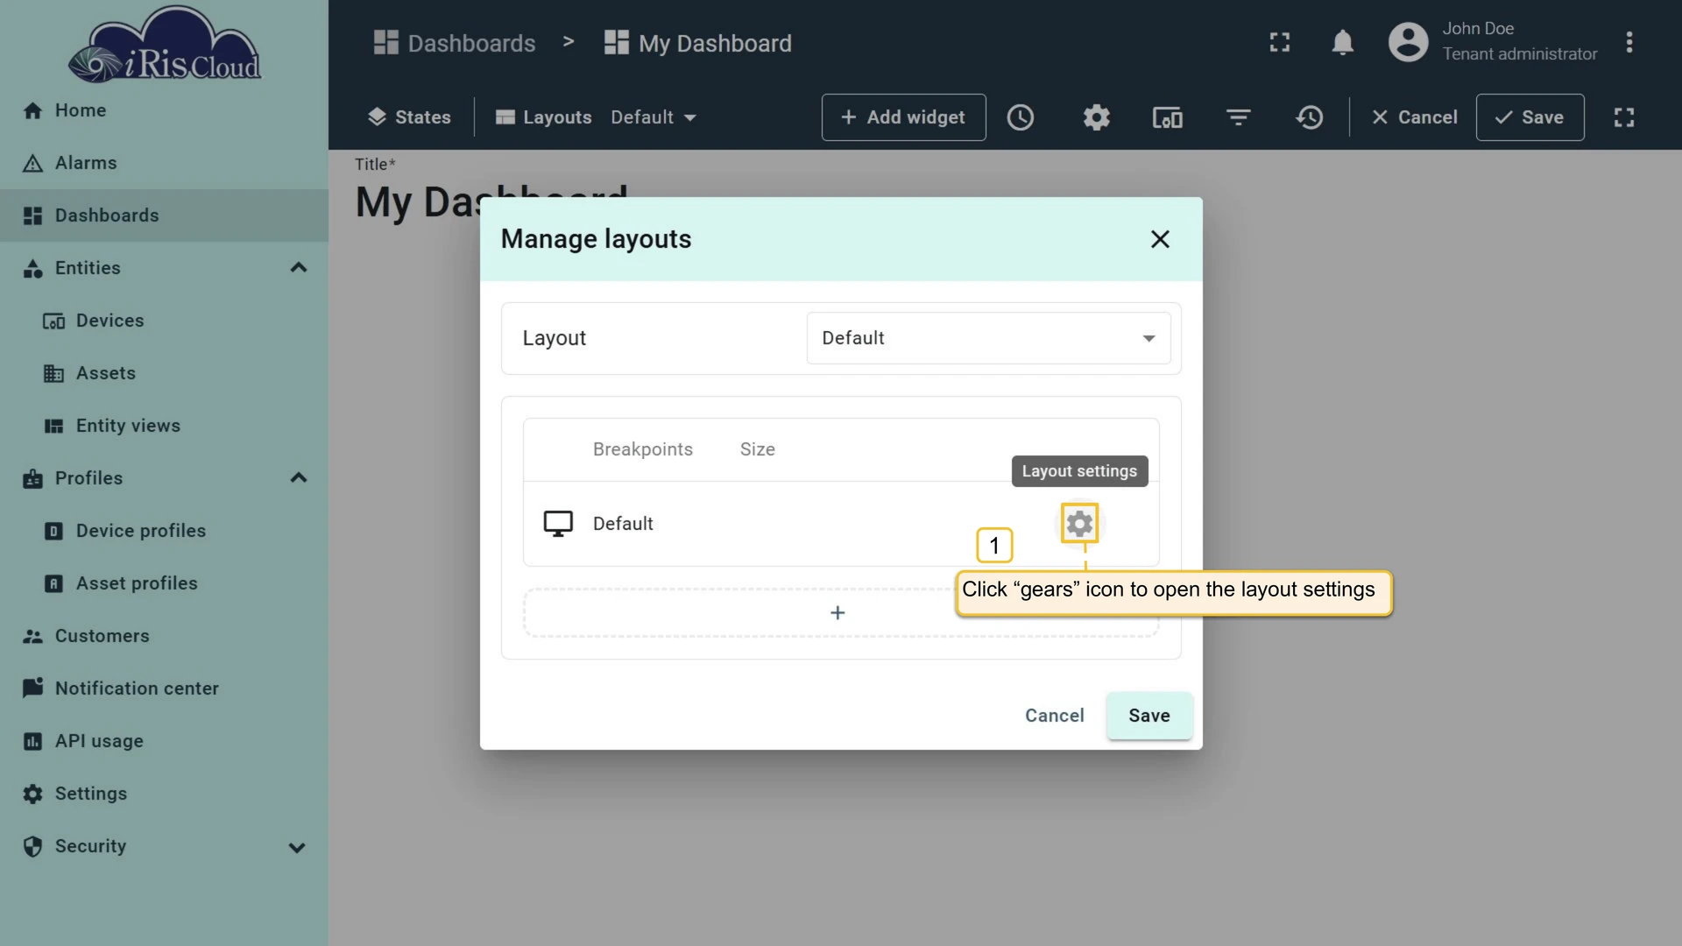Screen dimensions: 1682x946
Task: Open the three-dot user menu
Action: (x=1629, y=42)
